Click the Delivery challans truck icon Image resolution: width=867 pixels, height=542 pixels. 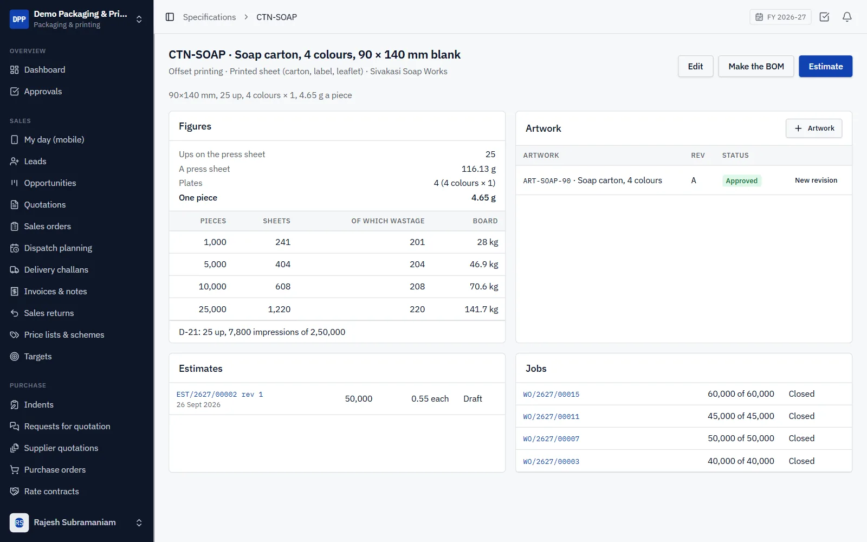[x=15, y=270]
